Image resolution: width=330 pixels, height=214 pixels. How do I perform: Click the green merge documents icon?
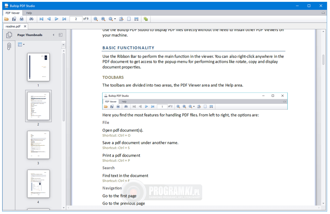pyautogui.click(x=146, y=19)
